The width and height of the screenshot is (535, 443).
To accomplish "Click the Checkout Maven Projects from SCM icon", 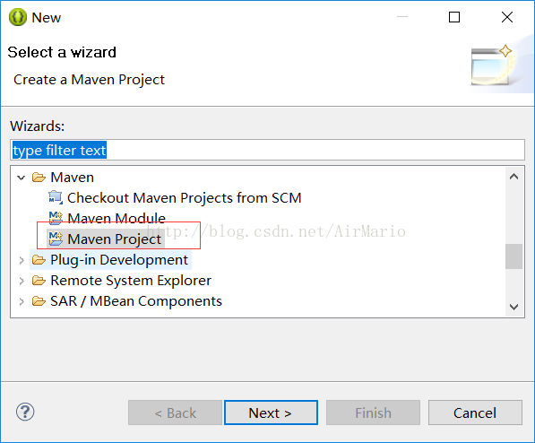I will coord(56,197).
